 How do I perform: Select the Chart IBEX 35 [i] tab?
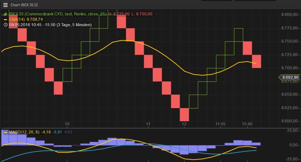coord(24,5)
